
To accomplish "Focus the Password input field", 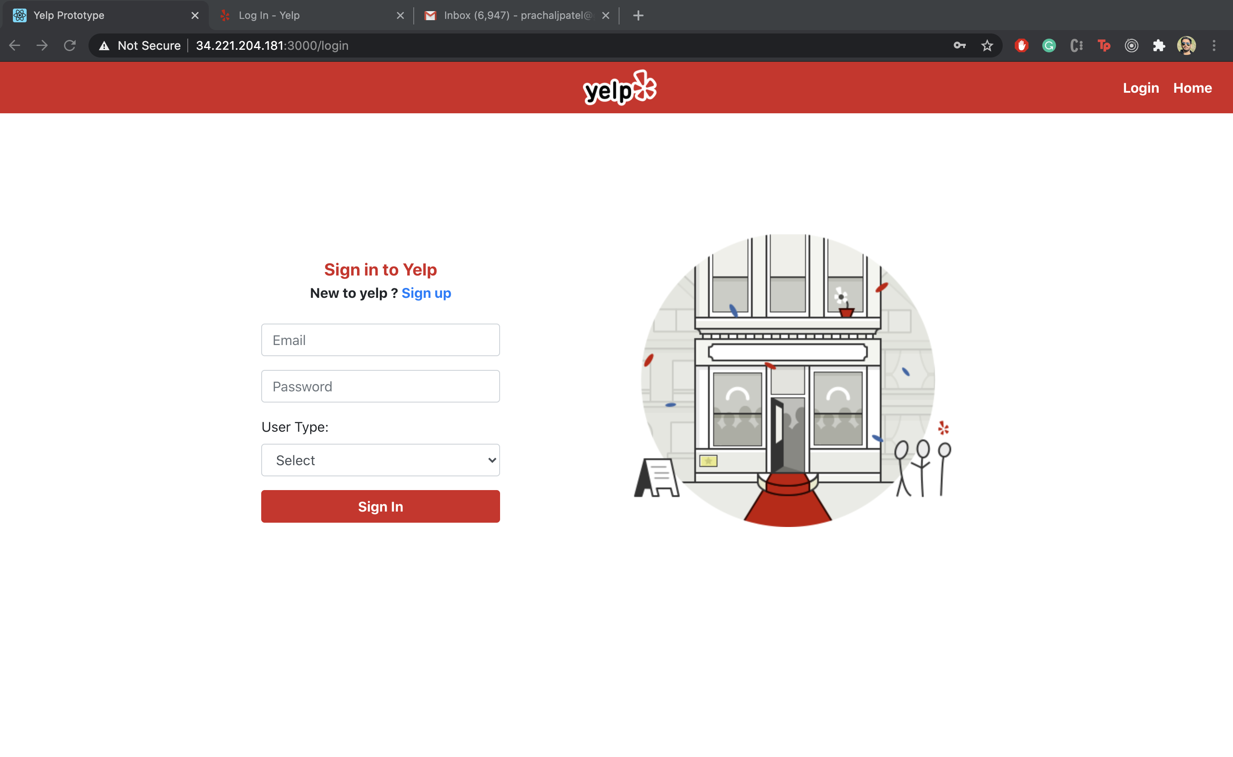I will pyautogui.click(x=381, y=386).
